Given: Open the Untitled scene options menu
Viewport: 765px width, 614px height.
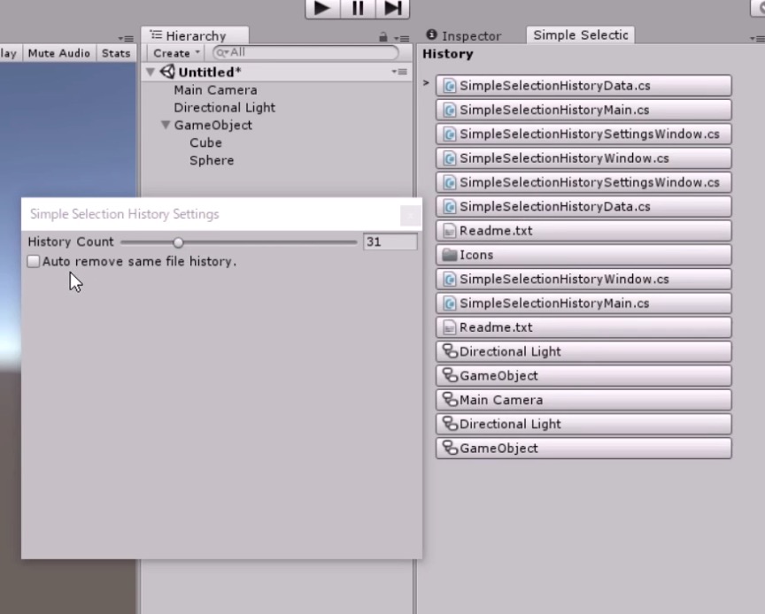Looking at the screenshot, I should pyautogui.click(x=399, y=72).
